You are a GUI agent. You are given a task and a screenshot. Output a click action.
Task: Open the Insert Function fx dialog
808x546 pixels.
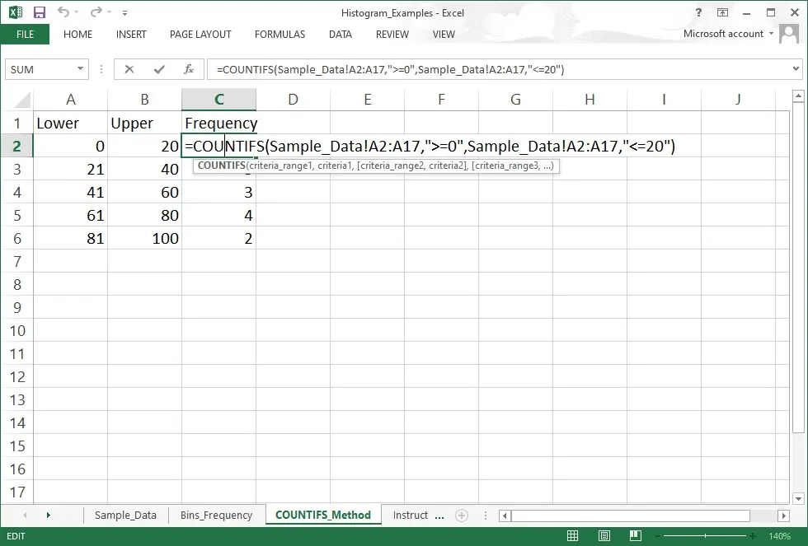(x=189, y=69)
